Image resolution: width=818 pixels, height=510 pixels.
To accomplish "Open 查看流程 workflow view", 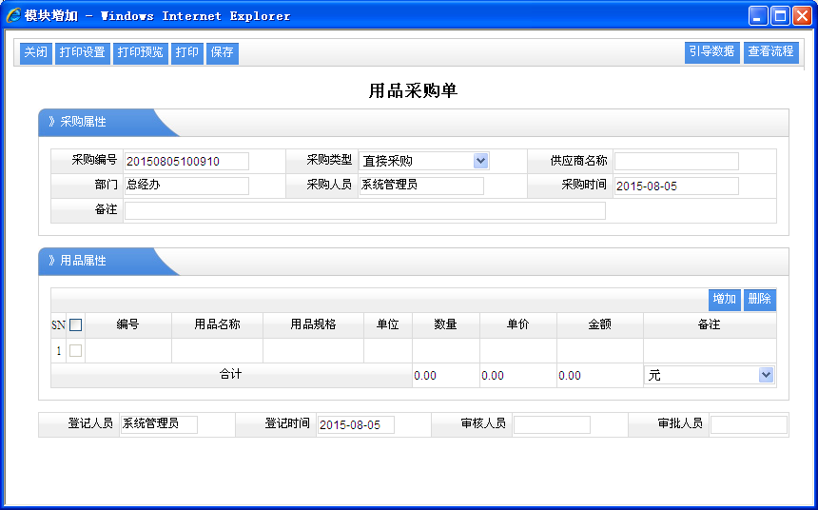I will pos(770,52).
